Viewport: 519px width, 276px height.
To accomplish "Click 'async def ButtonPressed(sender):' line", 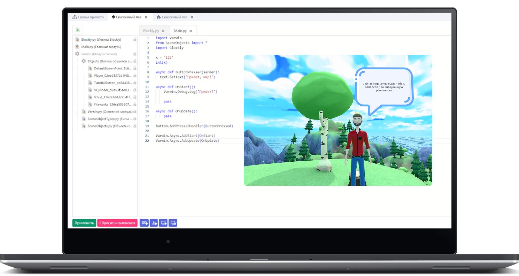I will click(187, 72).
